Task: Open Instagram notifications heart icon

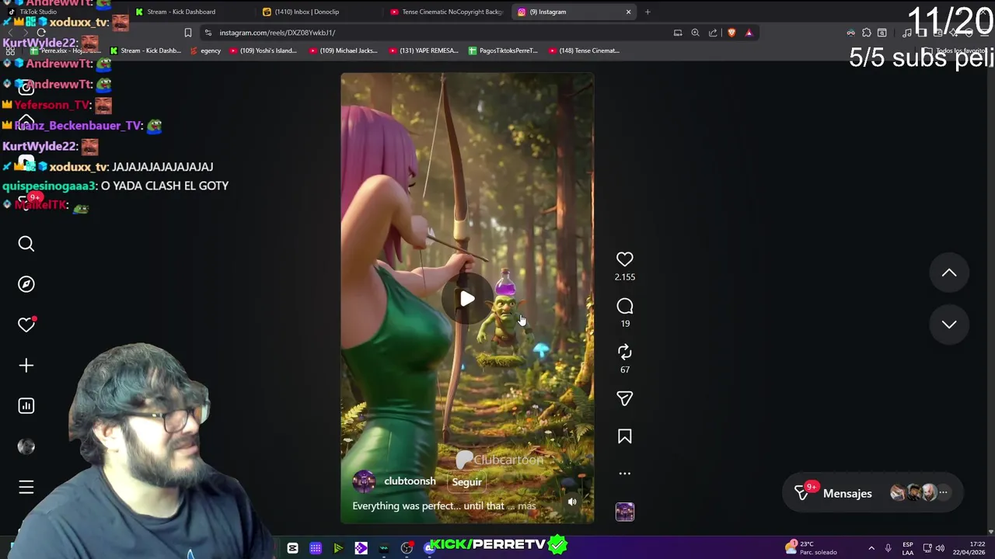Action: [x=26, y=325]
